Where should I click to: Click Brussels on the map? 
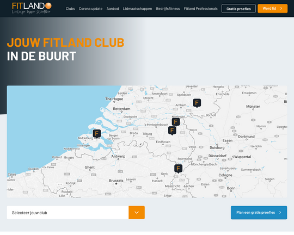coord(117,181)
